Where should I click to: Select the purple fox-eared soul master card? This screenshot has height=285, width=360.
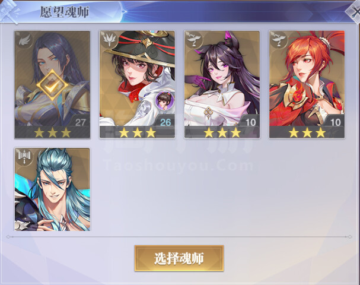pos(222,84)
